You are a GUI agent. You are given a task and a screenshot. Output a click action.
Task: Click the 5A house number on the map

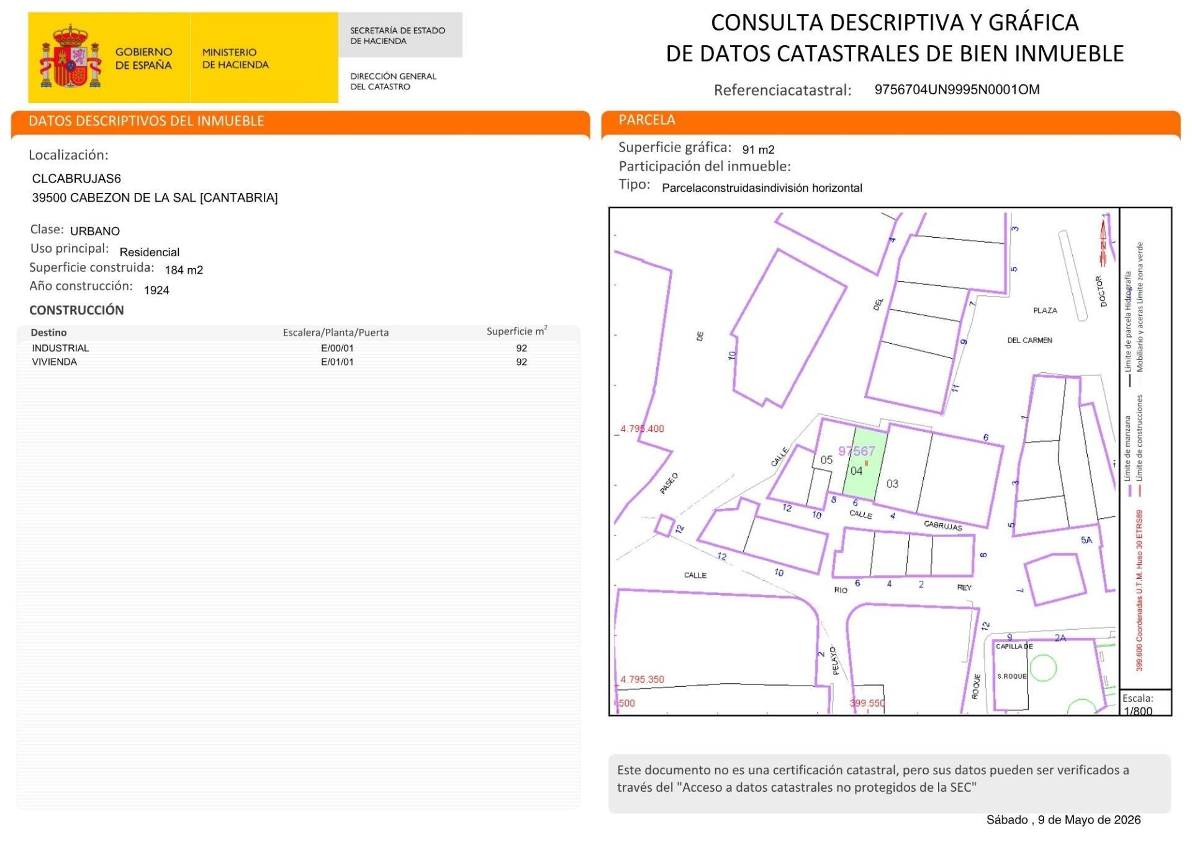coord(1086,540)
